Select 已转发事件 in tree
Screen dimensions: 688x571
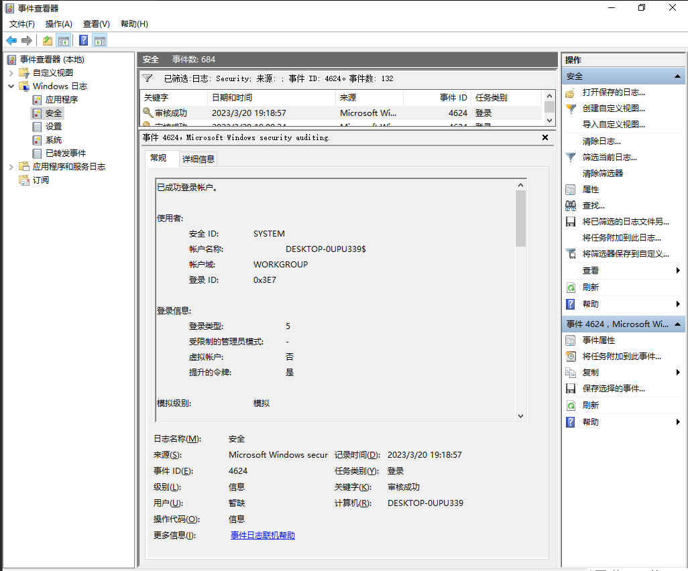(65, 153)
